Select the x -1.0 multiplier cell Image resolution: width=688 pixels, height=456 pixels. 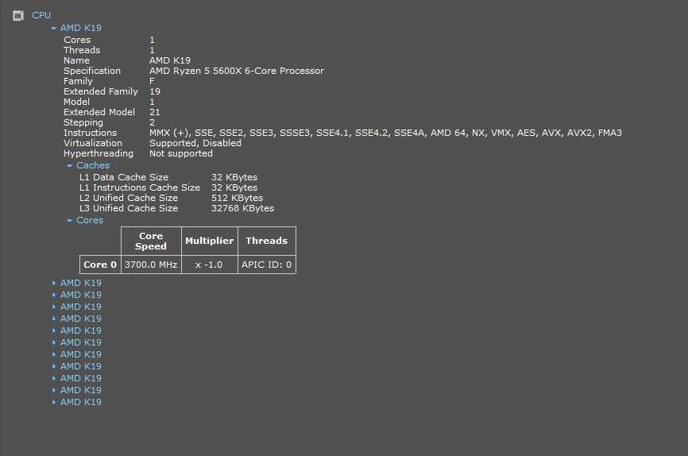click(x=209, y=265)
